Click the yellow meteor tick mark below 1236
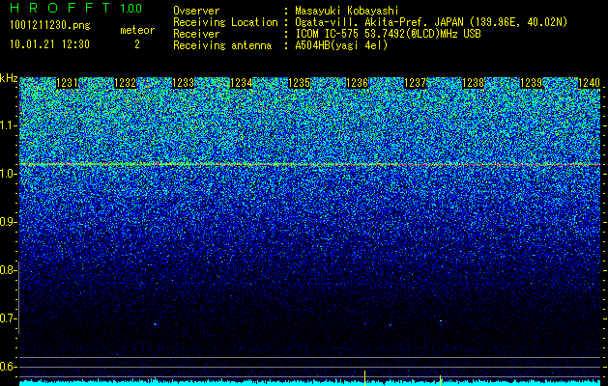Image resolution: width=608 pixels, height=386 pixels. coord(364,378)
